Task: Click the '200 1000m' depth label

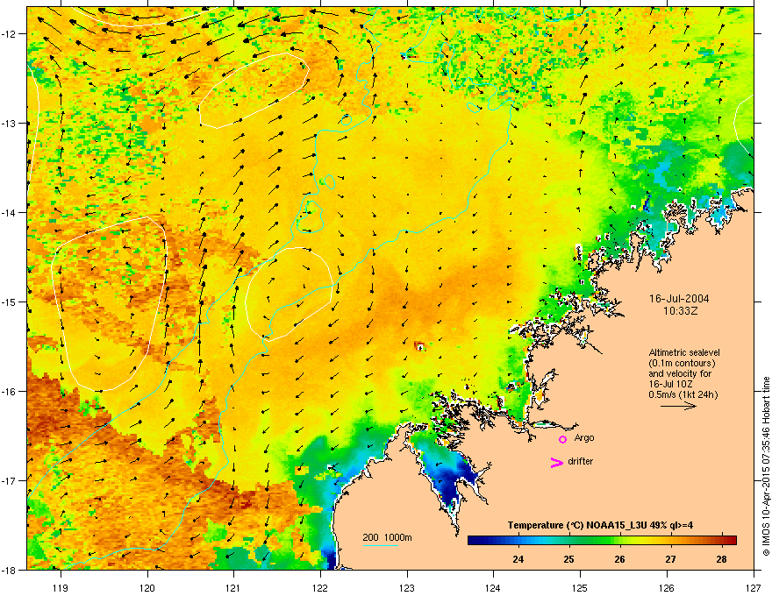Action: [387, 537]
